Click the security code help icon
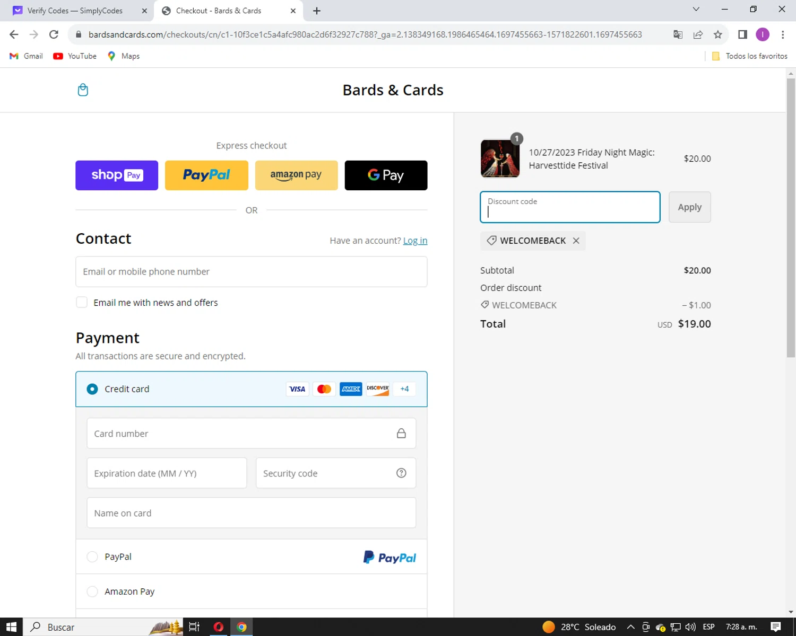The width and height of the screenshot is (796, 636). click(401, 473)
